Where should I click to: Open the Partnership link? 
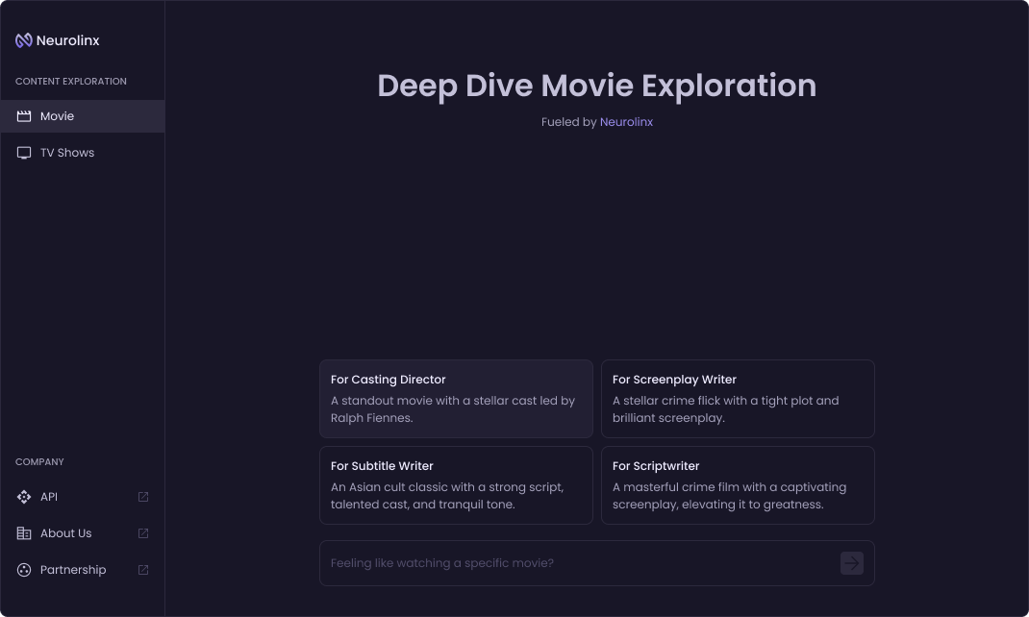coord(73,570)
